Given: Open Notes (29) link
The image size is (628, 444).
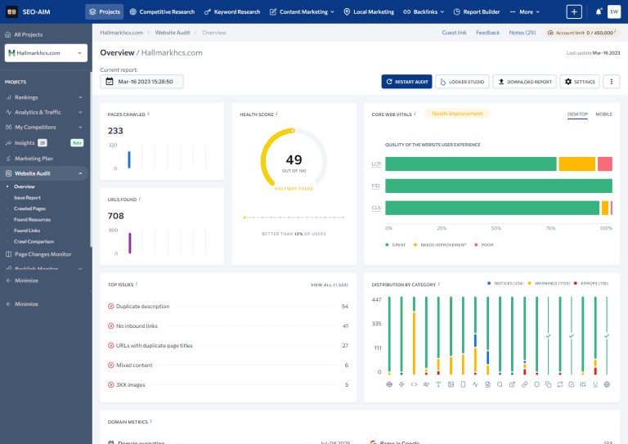Looking at the screenshot, I should (x=523, y=33).
